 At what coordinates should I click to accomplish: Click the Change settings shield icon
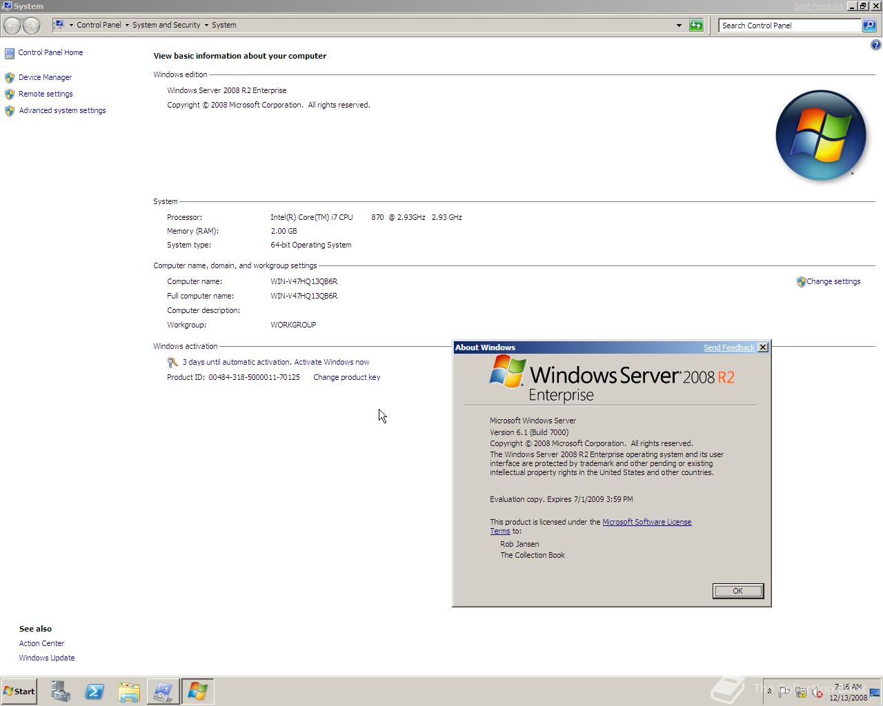[801, 282]
